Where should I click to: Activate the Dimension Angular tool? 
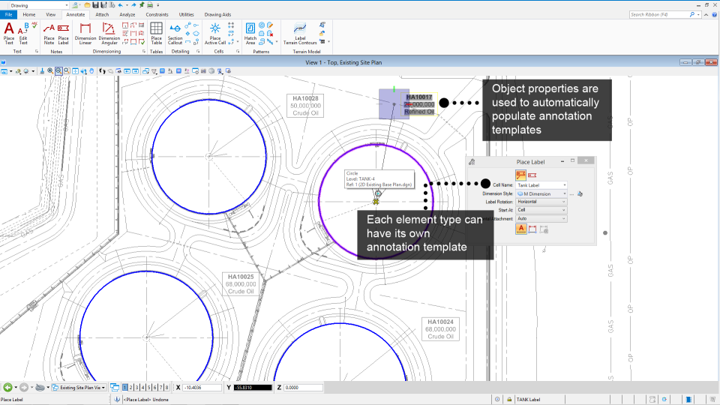point(109,33)
